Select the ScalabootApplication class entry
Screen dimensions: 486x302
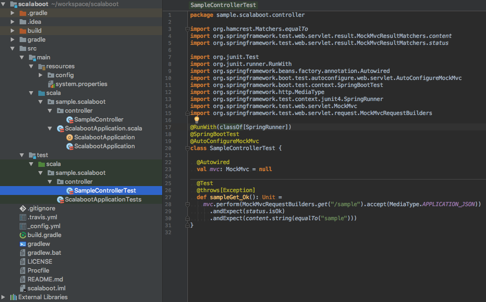105,146
